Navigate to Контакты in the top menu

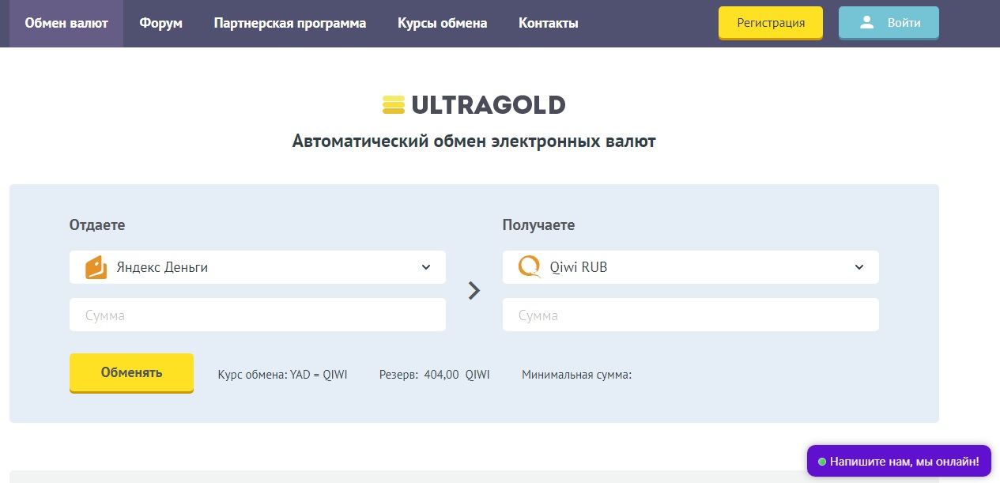548,24
